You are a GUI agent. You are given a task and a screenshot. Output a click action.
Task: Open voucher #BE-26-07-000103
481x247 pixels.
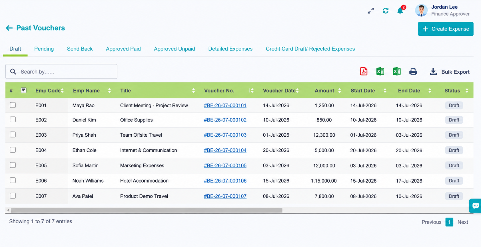tap(225, 135)
